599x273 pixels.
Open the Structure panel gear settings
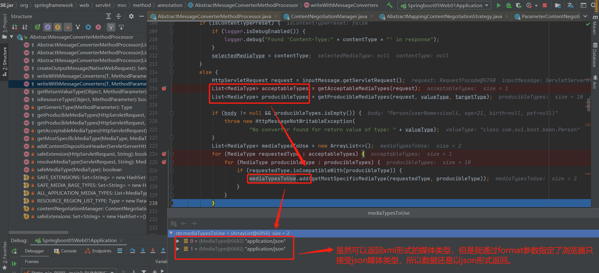(x=131, y=16)
